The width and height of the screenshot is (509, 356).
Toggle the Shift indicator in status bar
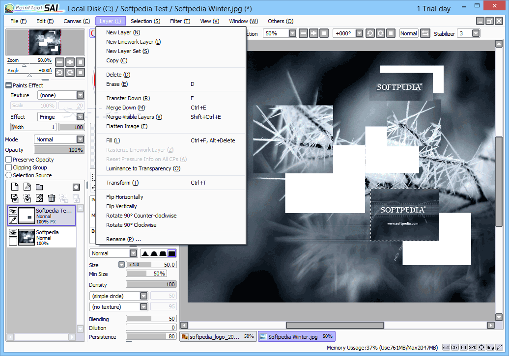click(x=446, y=347)
